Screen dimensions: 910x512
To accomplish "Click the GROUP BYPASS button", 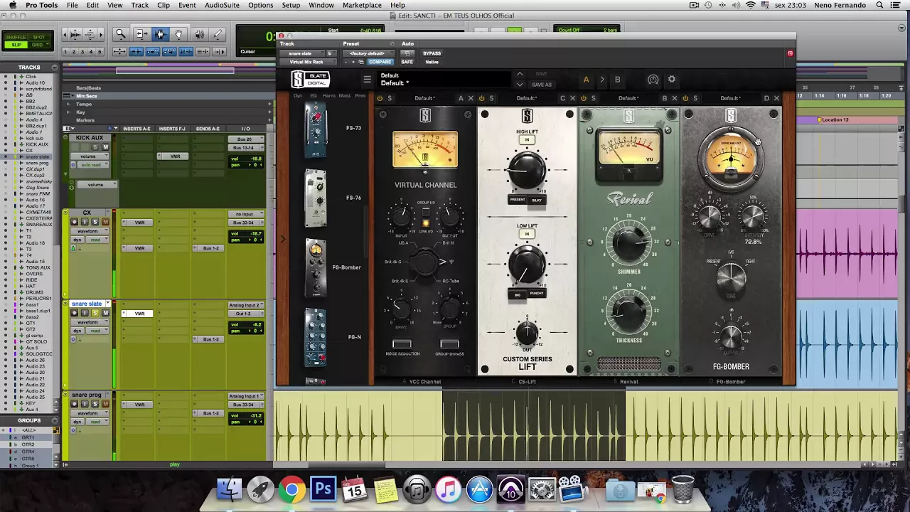I will (x=449, y=344).
